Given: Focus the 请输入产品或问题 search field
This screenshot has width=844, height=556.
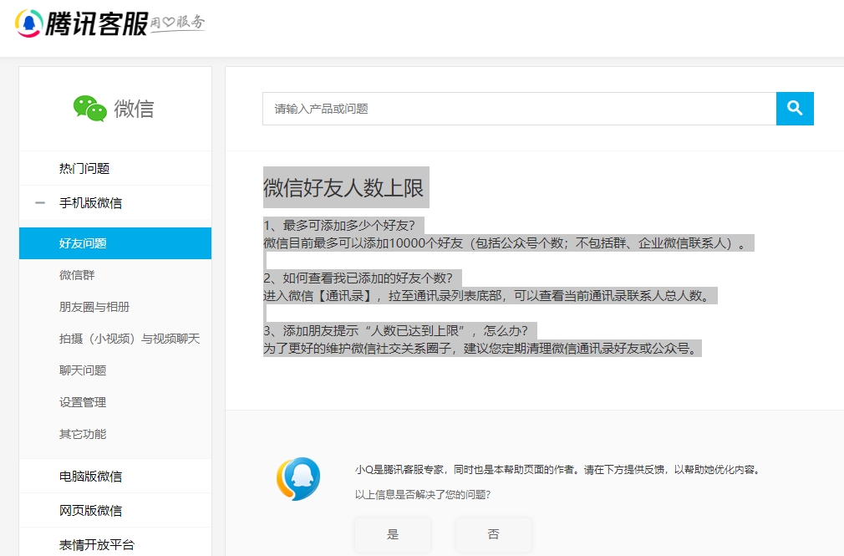Looking at the screenshot, I should coord(520,109).
